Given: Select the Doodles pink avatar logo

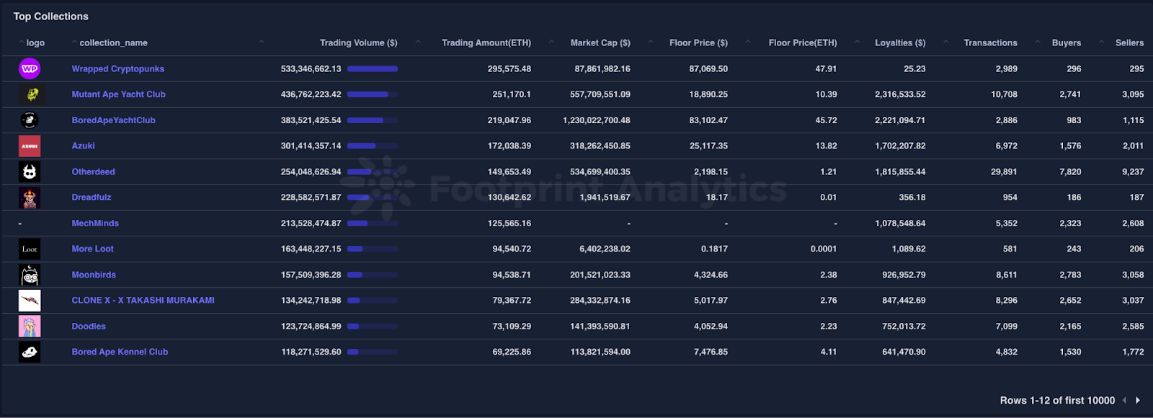Looking at the screenshot, I should (x=29, y=326).
